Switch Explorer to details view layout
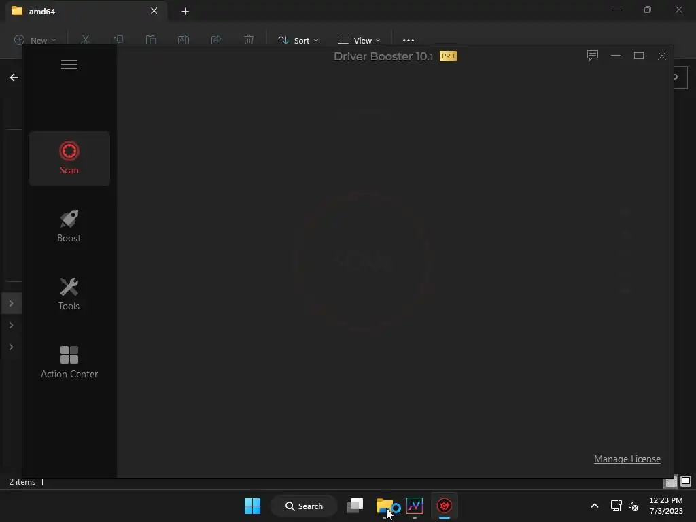 pyautogui.click(x=671, y=482)
